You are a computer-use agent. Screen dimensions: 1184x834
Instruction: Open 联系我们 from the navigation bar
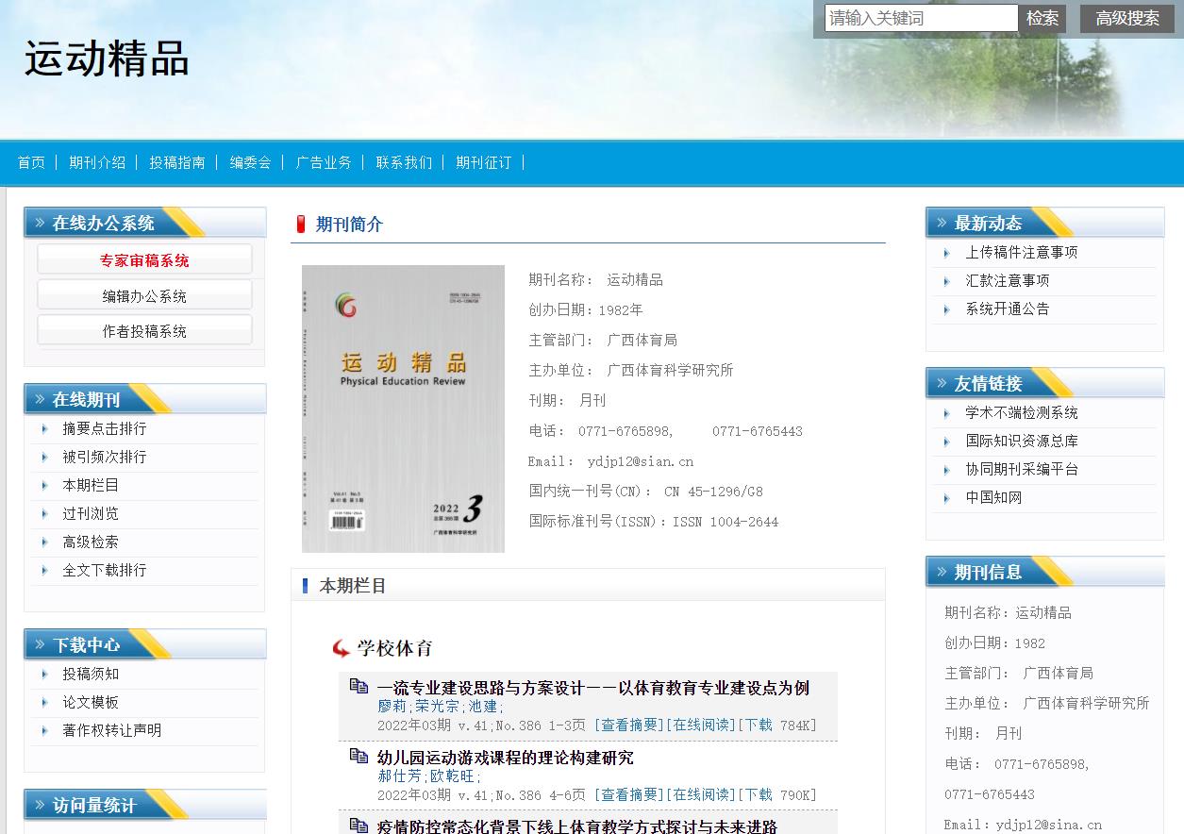(404, 162)
